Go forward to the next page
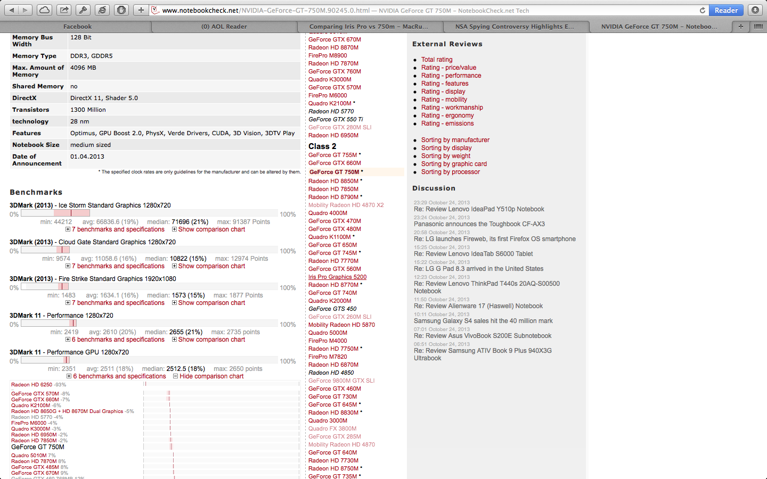767x479 pixels. [26, 10]
